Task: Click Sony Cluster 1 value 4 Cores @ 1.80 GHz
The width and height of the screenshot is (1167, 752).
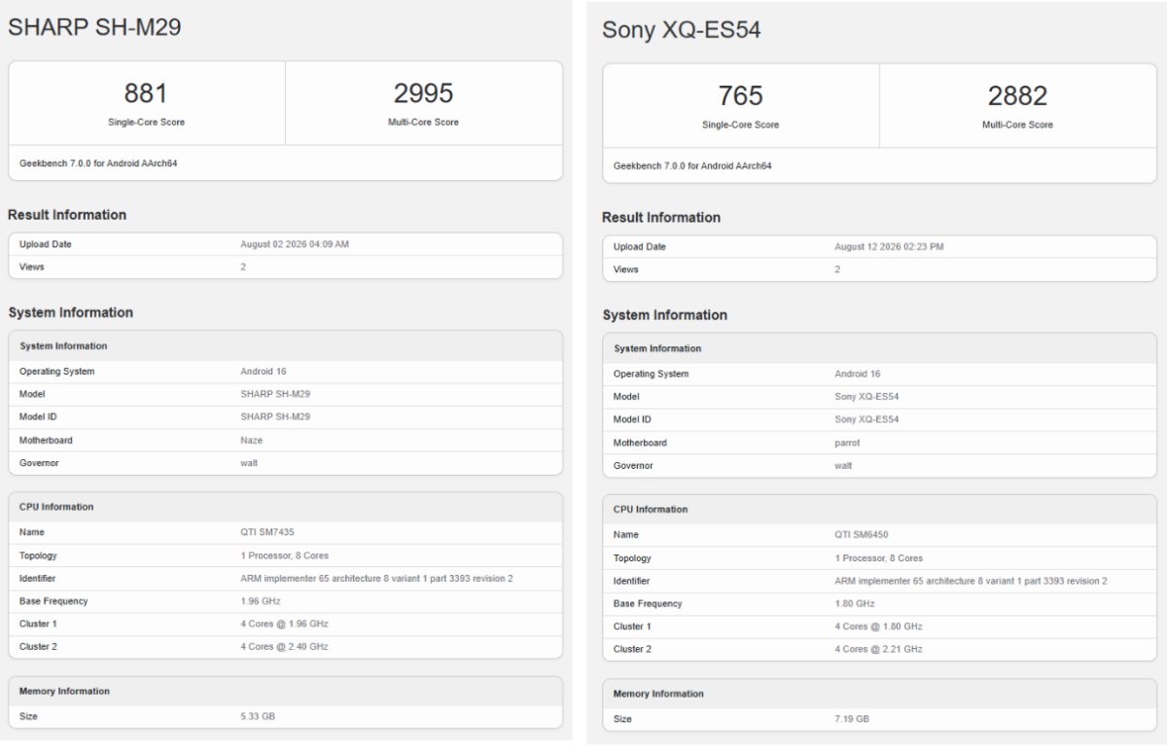Action: point(878,627)
